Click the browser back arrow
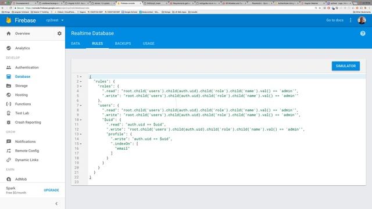The width and height of the screenshot is (372, 209). point(3,8)
